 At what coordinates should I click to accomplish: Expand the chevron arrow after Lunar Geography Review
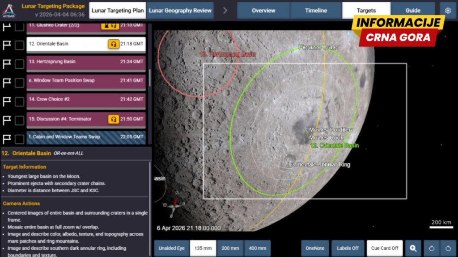pos(225,10)
